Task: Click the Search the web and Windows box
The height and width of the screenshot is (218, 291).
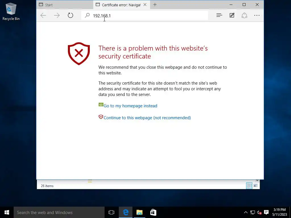Action: pos(59,212)
